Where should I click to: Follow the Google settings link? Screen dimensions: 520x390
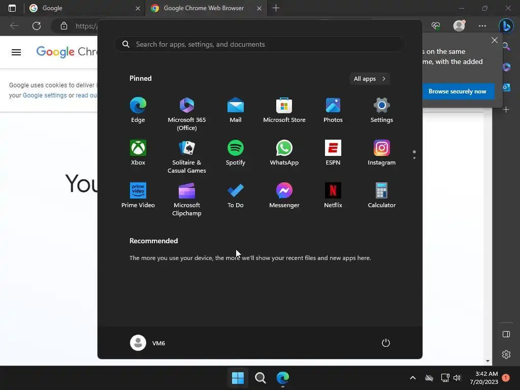point(45,95)
